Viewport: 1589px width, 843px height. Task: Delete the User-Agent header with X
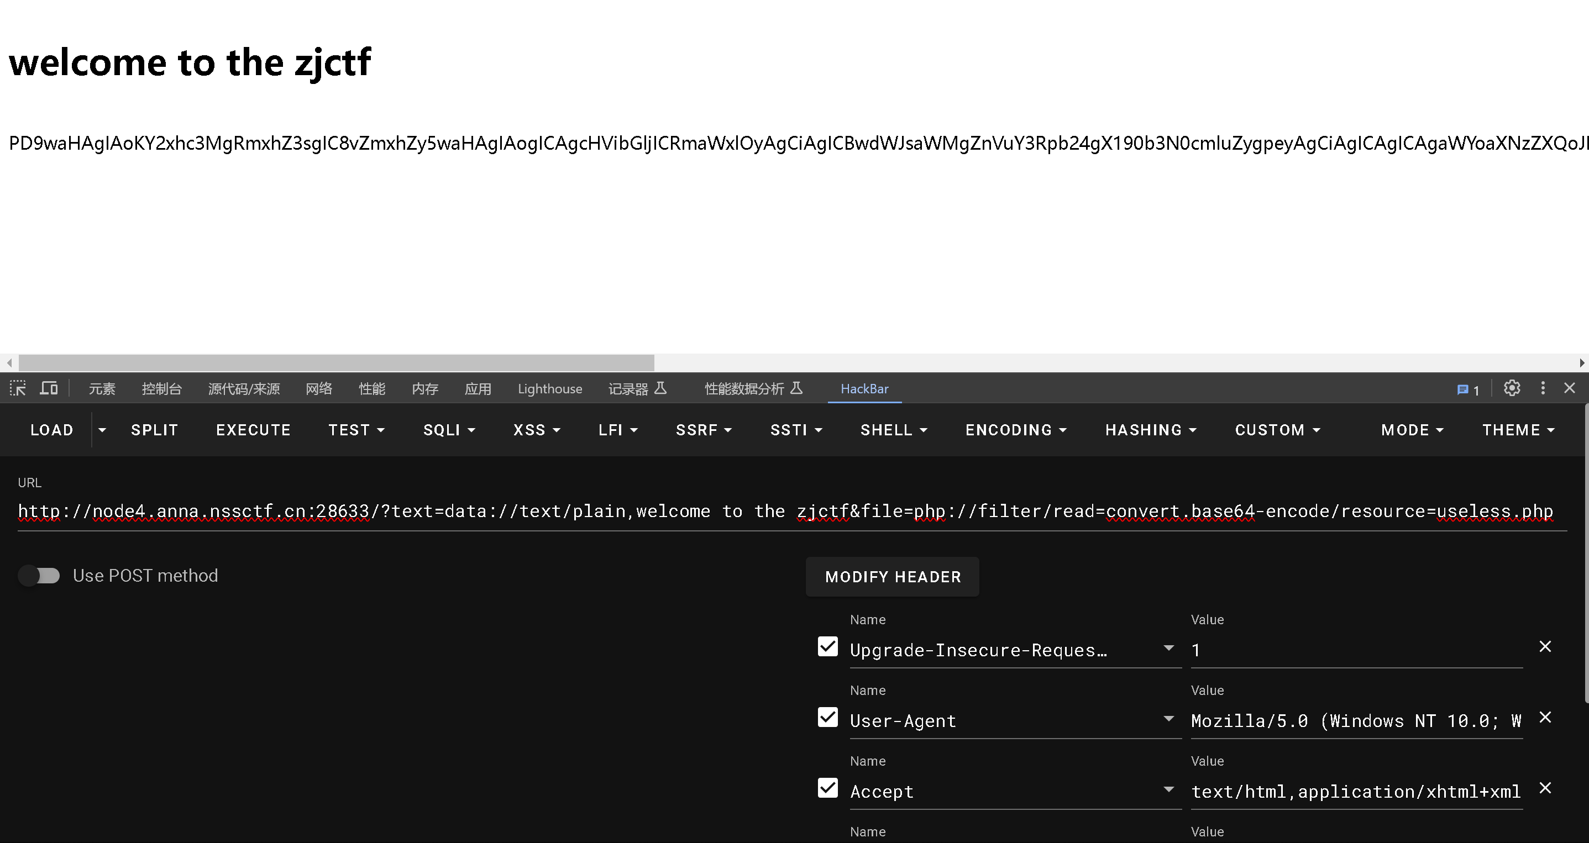coord(1545,717)
